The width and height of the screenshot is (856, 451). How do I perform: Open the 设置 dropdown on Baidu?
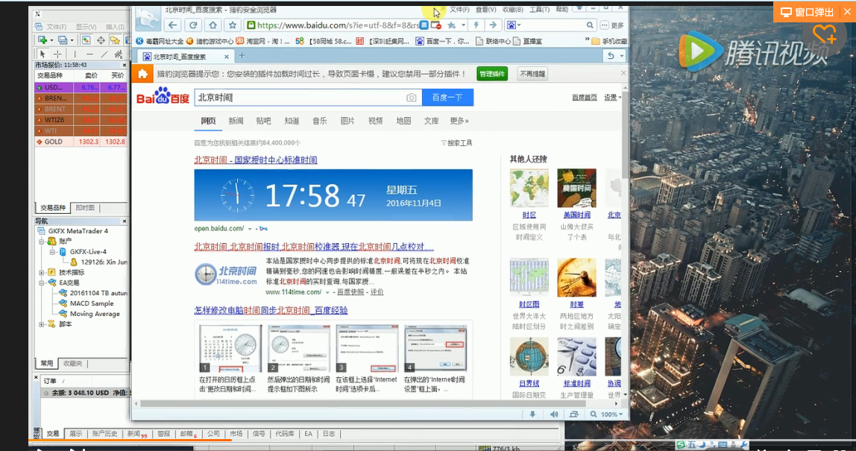point(612,97)
